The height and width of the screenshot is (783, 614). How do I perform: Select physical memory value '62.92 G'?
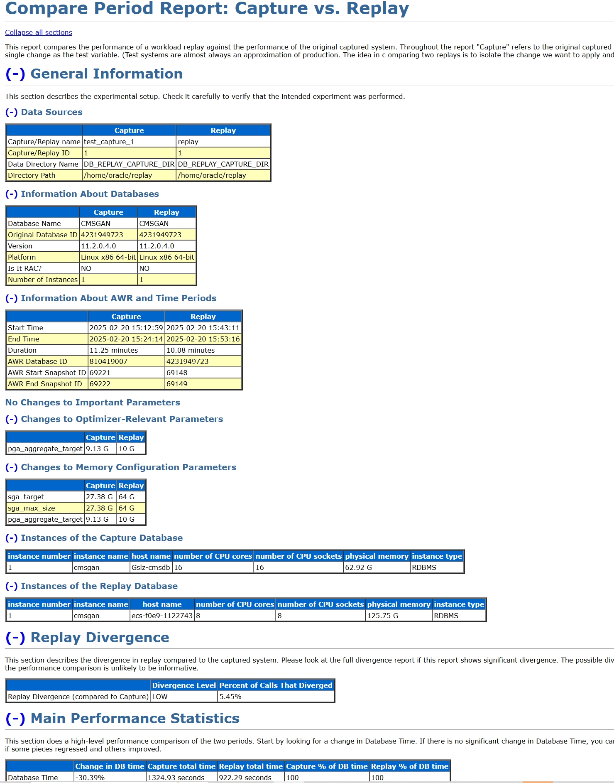[377, 567]
